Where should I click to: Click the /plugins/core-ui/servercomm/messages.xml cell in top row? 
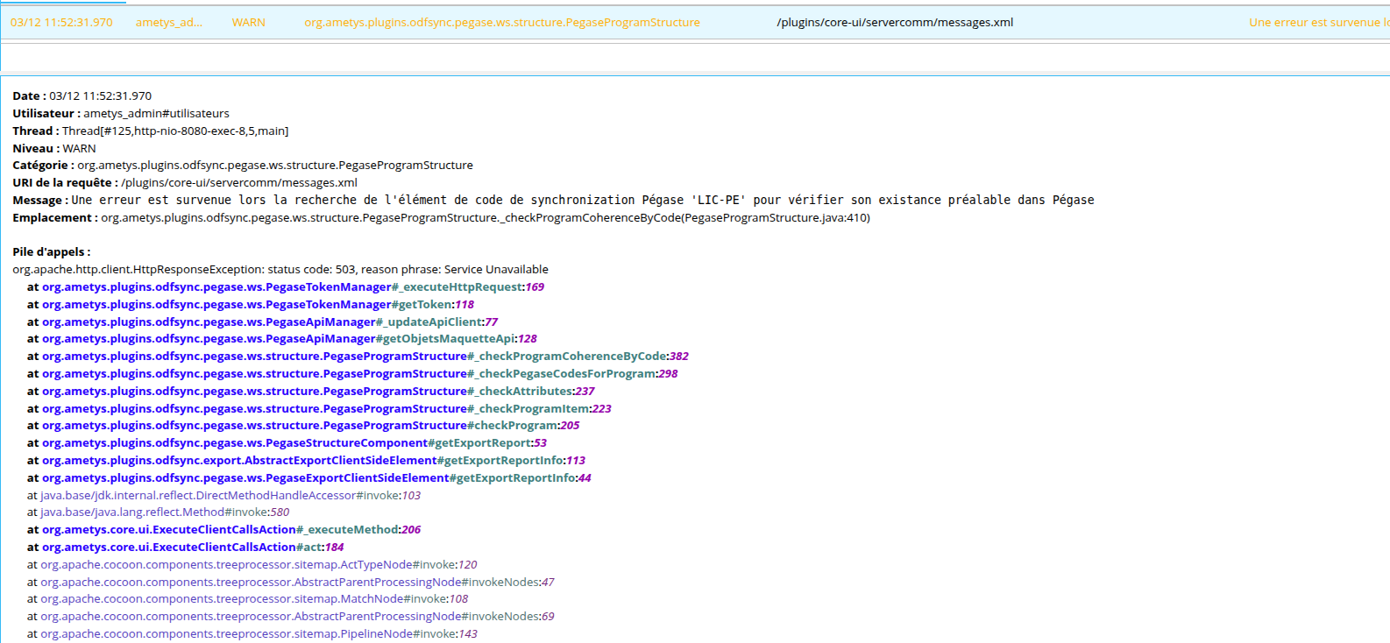pyautogui.click(x=894, y=23)
